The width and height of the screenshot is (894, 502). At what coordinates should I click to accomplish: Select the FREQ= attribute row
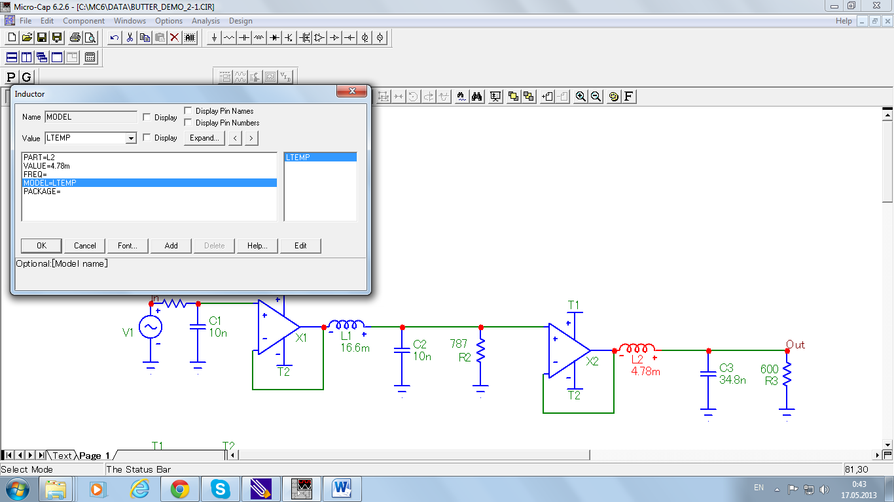tap(149, 175)
